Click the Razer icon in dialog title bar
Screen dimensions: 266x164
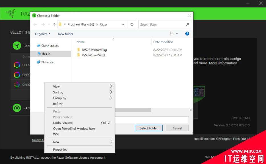34,16
